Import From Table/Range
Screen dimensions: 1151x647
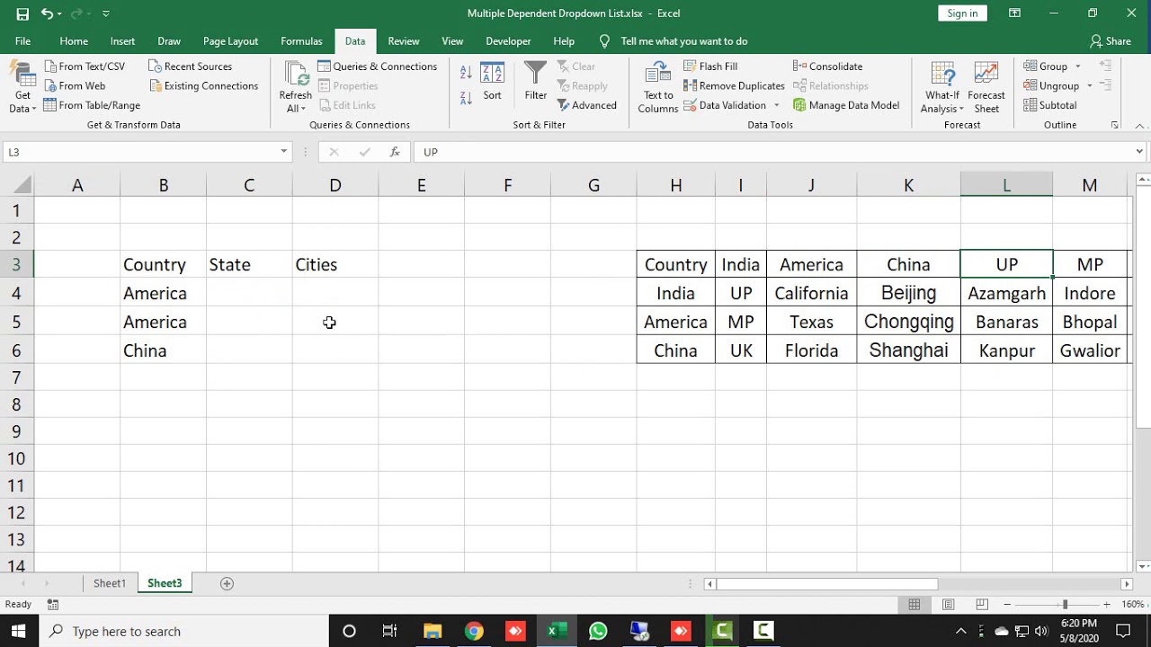[x=92, y=105]
